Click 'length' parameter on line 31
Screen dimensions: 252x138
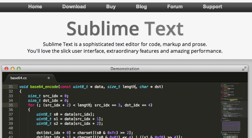coord(129,87)
